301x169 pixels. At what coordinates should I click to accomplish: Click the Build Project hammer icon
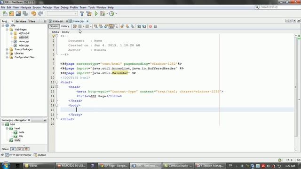coord(82,14)
